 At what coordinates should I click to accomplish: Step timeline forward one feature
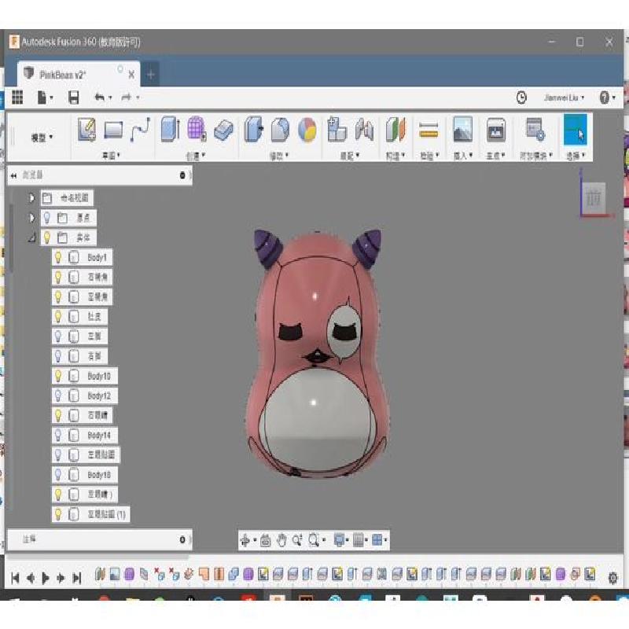61,578
